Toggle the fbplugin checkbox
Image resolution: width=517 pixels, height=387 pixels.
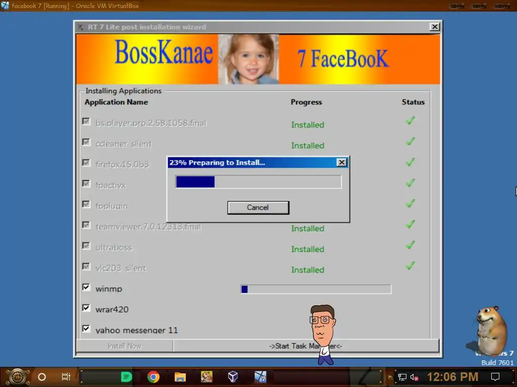point(86,205)
